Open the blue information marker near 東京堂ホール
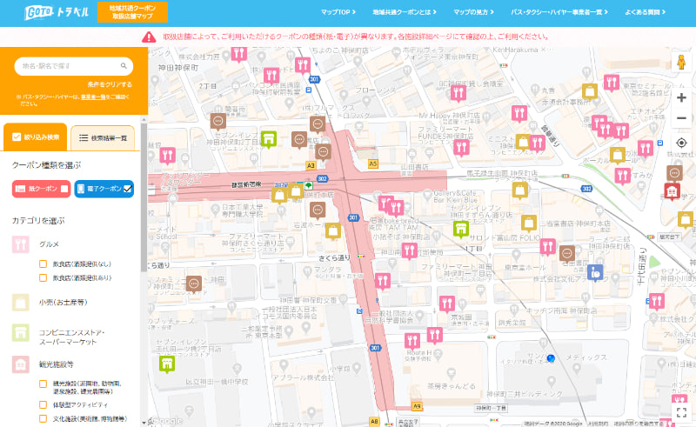 click(595, 271)
